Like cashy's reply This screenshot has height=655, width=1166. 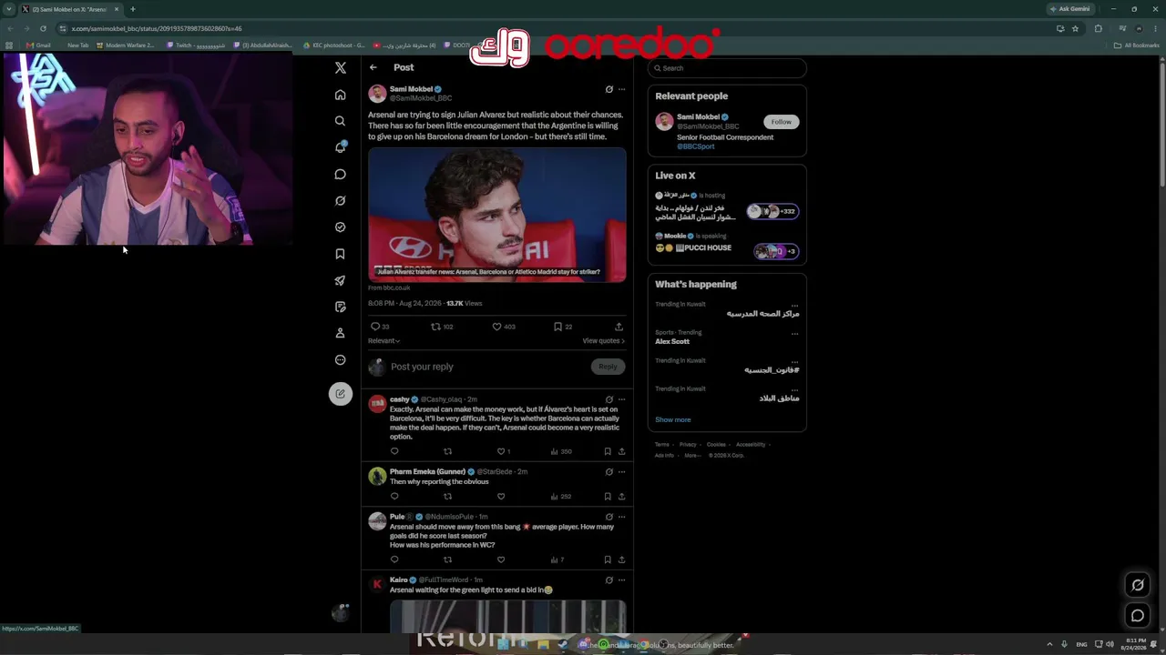point(500,451)
